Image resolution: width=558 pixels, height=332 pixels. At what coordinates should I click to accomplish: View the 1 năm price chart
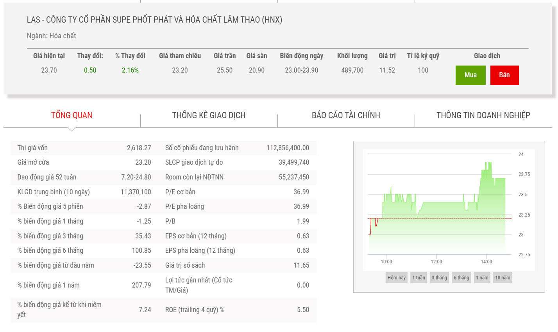tap(482, 278)
